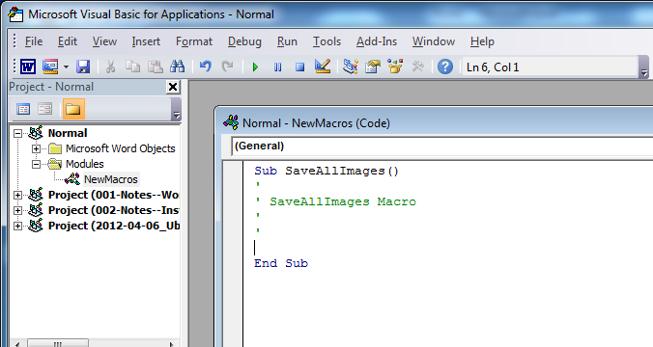This screenshot has width=653, height=347.
Task: Select Project (002-Notes--Ins tree item
Action: 113,210
